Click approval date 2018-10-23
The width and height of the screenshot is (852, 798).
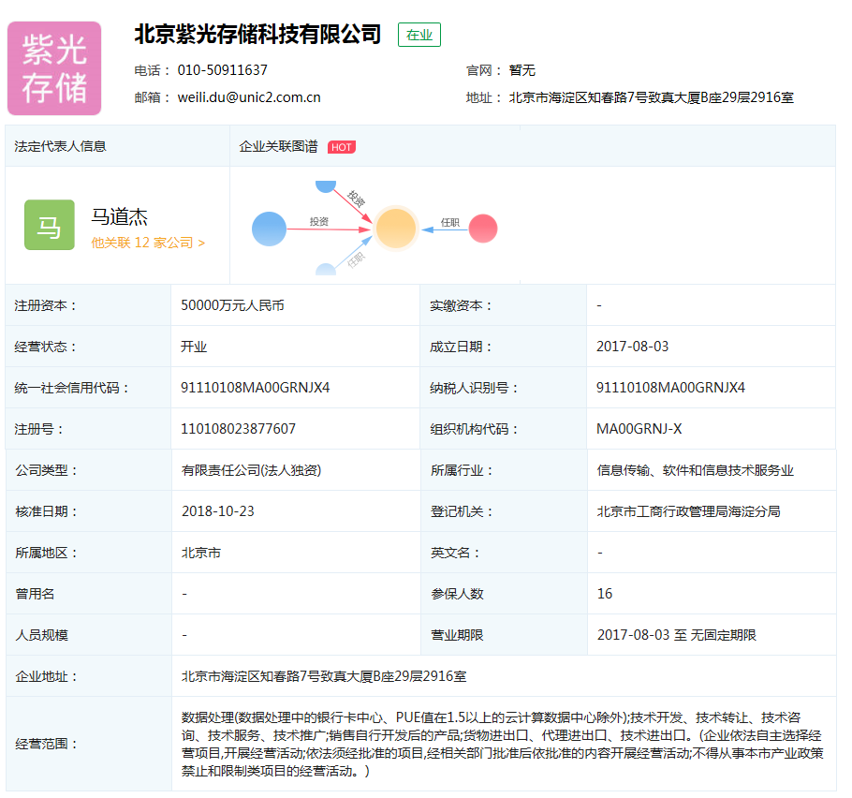point(217,511)
